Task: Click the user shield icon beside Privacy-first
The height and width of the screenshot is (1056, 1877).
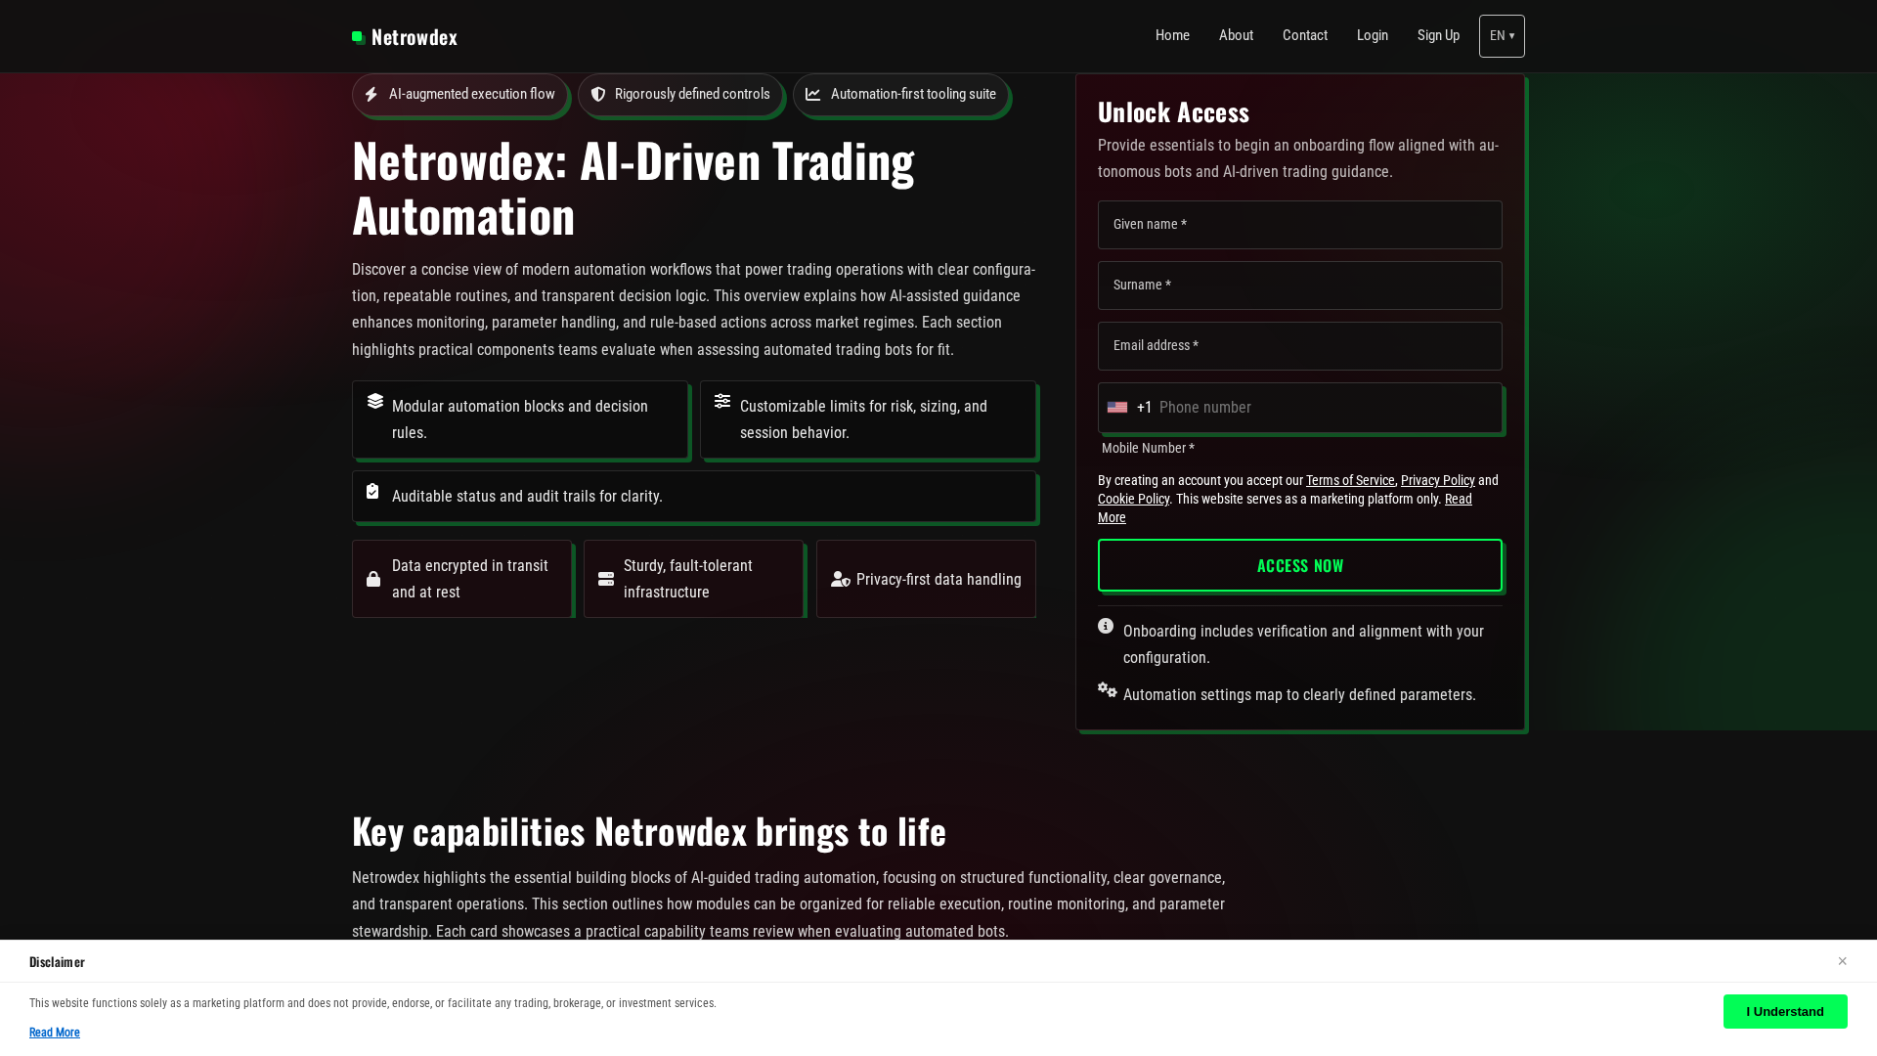Action: coord(841,579)
